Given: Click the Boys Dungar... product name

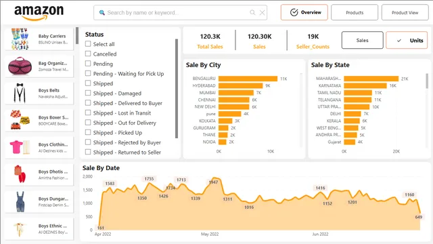Looking at the screenshot, I should click(53, 199).
